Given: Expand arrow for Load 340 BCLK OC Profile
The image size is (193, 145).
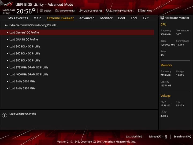Looking at the screenshot, I should click(x=7, y=47).
